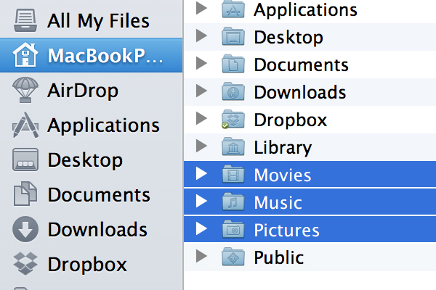This screenshot has height=290, width=436.
Task: Click the Library folder icon
Action: point(233,146)
